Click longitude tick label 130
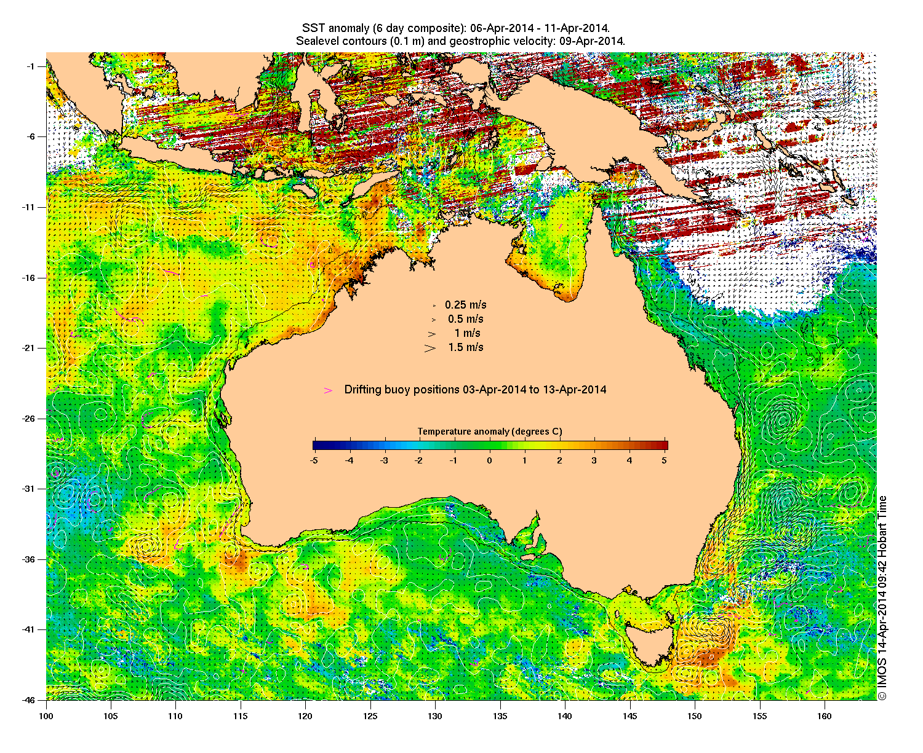Viewport: 923px width, 753px height. [435, 716]
